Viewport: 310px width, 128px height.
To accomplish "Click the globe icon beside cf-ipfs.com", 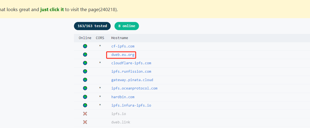I will point(85,46).
